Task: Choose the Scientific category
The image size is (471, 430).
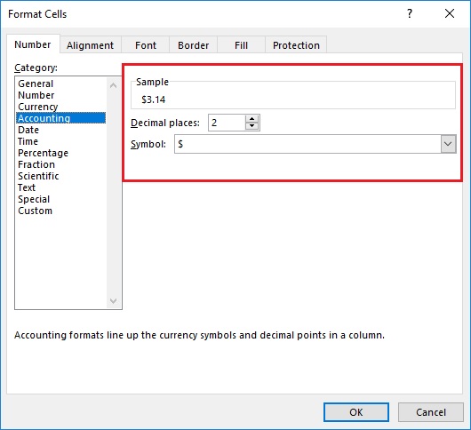Action: click(x=38, y=176)
